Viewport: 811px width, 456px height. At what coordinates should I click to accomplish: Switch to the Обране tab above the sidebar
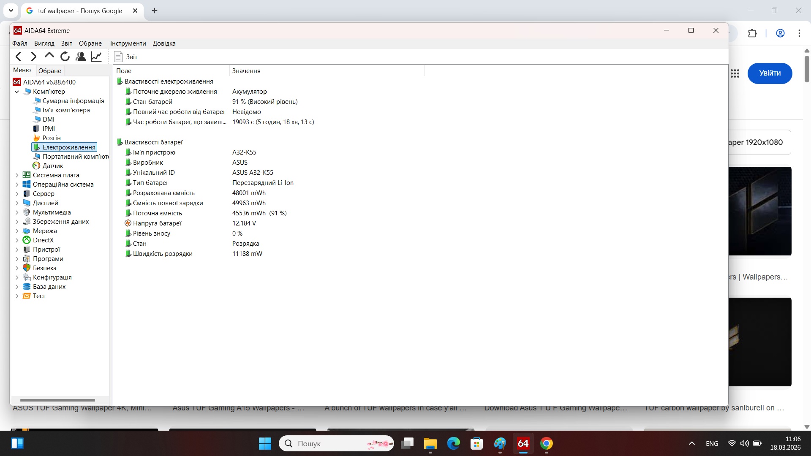tap(49, 71)
